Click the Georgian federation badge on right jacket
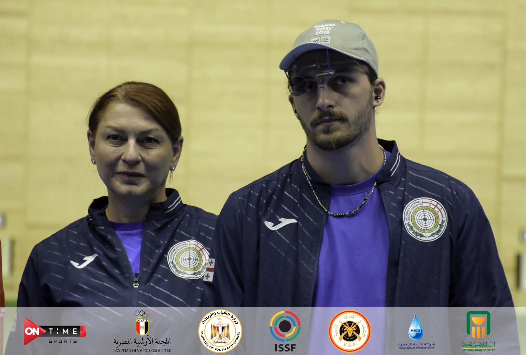The height and width of the screenshot is (355, 526). (x=425, y=219)
